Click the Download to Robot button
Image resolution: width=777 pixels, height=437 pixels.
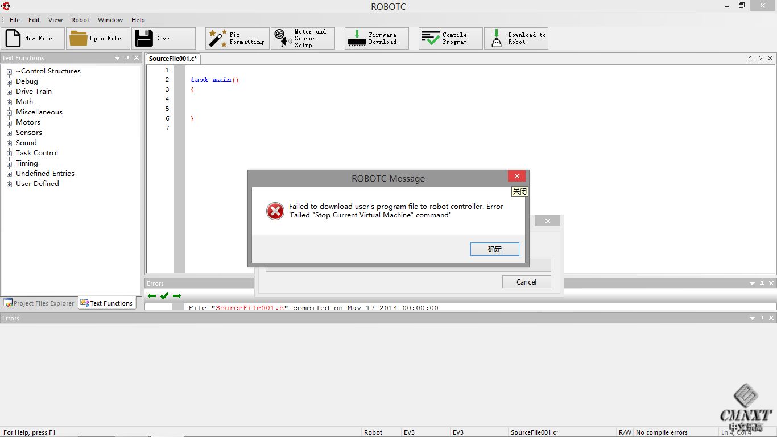[516, 38]
